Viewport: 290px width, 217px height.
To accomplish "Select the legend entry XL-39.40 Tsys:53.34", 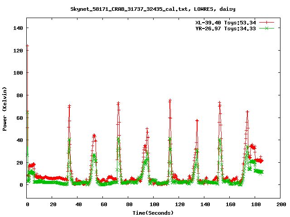I will [x=226, y=23].
